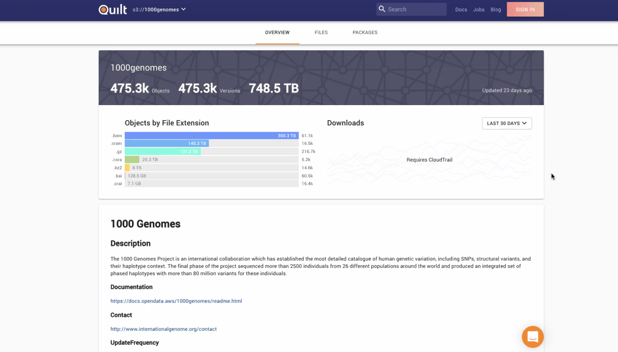The height and width of the screenshot is (352, 618).
Task: Open the internationalgenome.org contact link
Action: tap(163, 329)
